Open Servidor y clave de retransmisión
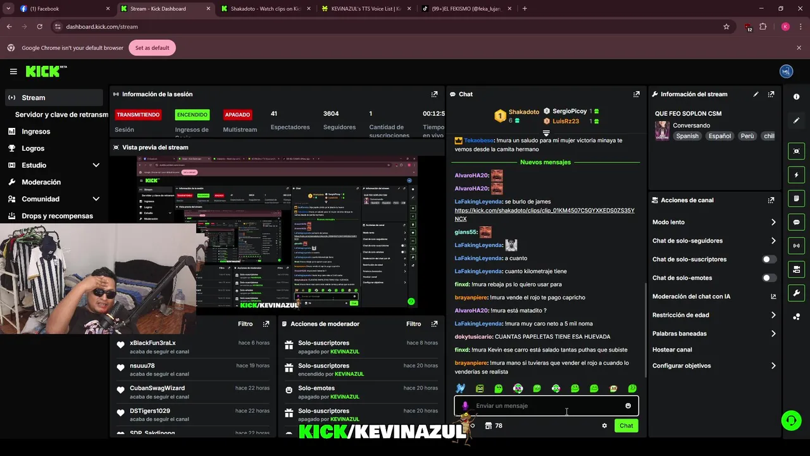This screenshot has height=456, width=810. point(61,115)
